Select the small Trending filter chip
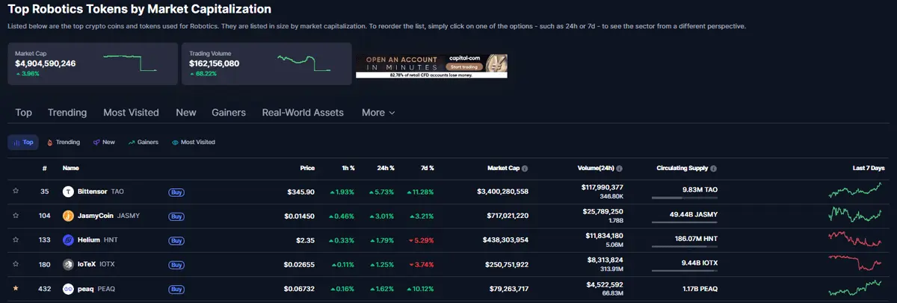The width and height of the screenshot is (897, 303). (64, 142)
